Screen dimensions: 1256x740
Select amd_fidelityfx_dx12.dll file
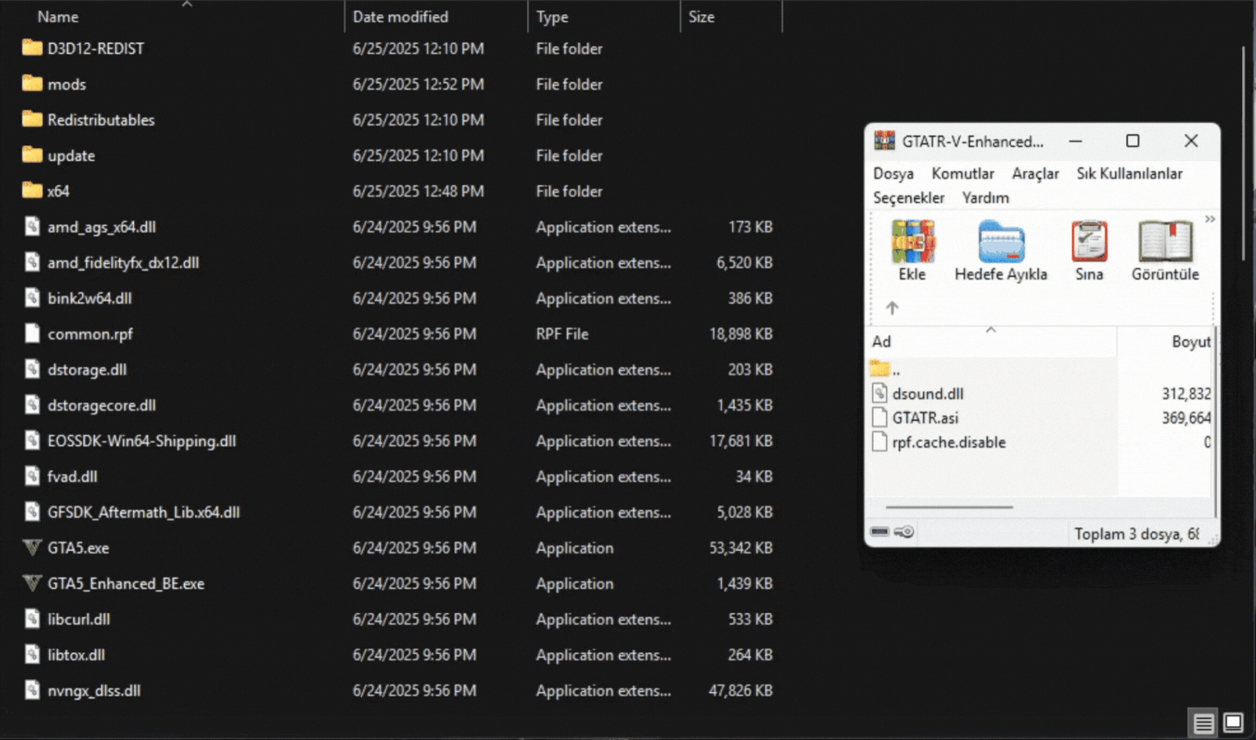coord(122,262)
